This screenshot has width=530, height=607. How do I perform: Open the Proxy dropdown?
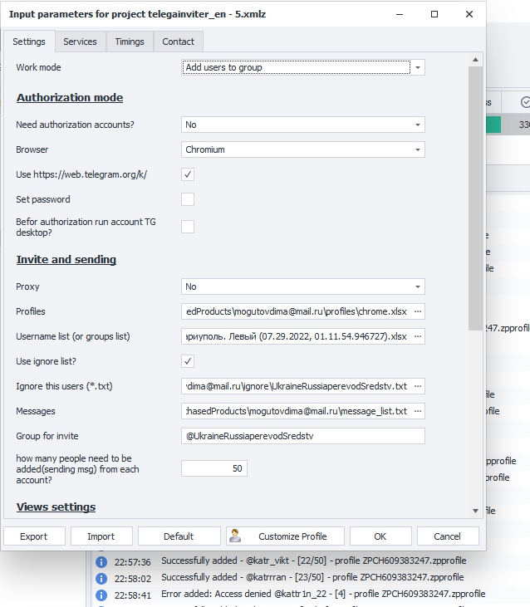click(x=303, y=286)
